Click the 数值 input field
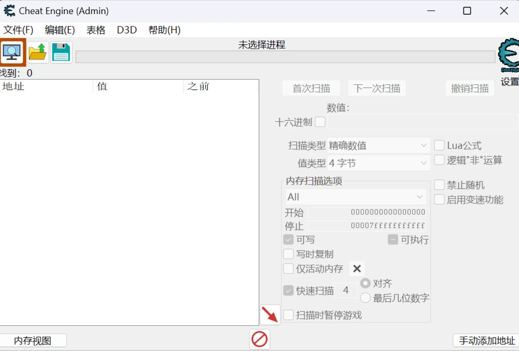Viewport: 519px width, 351px height. click(x=422, y=122)
